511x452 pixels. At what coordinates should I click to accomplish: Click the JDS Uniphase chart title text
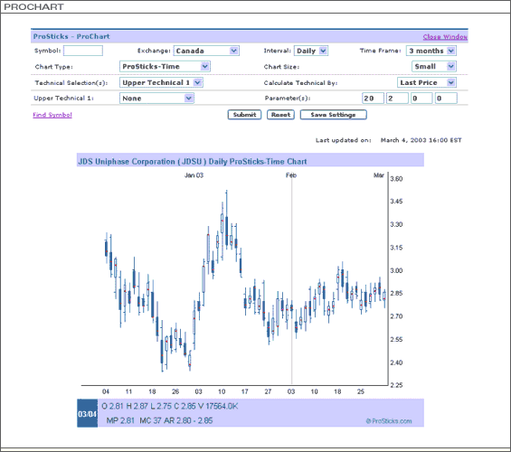click(193, 162)
